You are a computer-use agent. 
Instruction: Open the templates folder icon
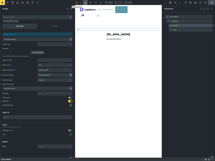[22, 3]
